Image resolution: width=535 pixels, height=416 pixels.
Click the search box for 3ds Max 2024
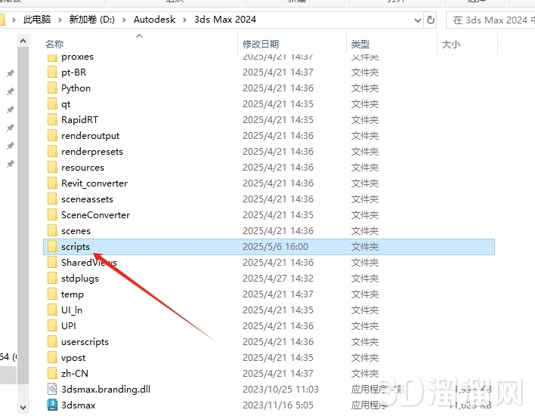point(490,20)
